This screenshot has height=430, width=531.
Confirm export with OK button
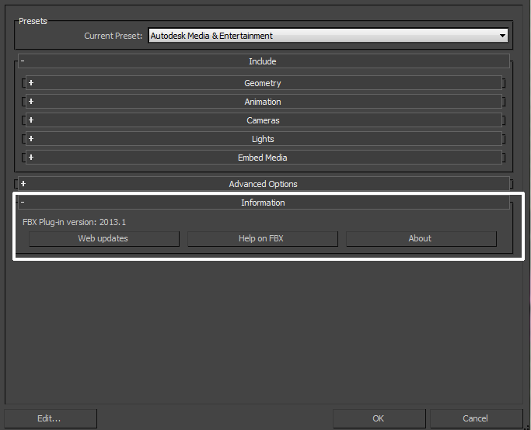379,418
